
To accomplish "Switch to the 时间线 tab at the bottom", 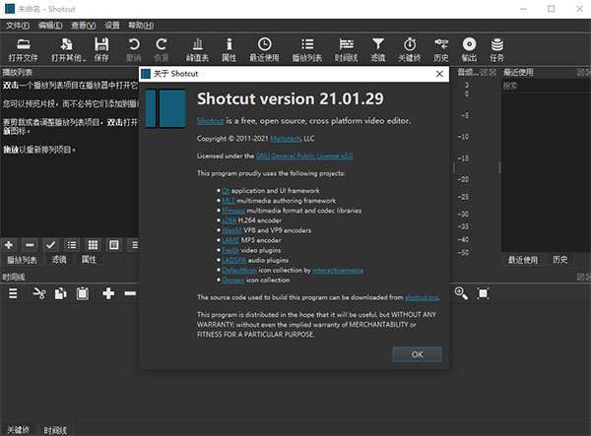I will [55, 430].
